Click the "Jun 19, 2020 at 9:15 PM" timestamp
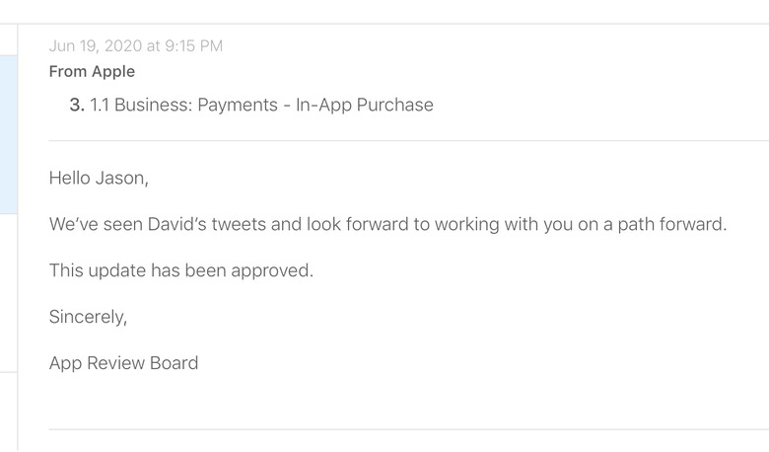Image resolution: width=769 pixels, height=452 pixels. [136, 45]
